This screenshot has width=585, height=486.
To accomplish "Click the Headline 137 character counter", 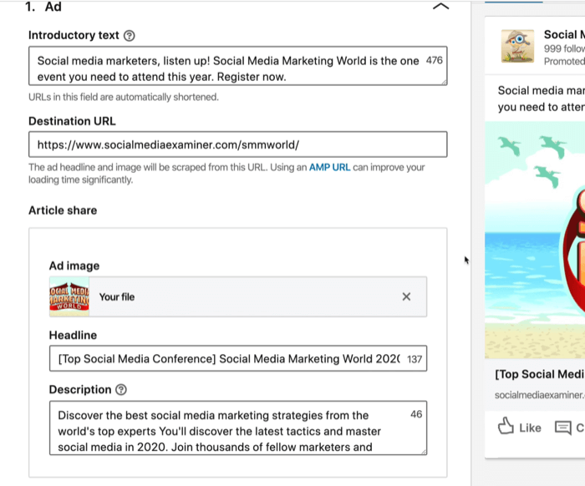I will tap(415, 359).
